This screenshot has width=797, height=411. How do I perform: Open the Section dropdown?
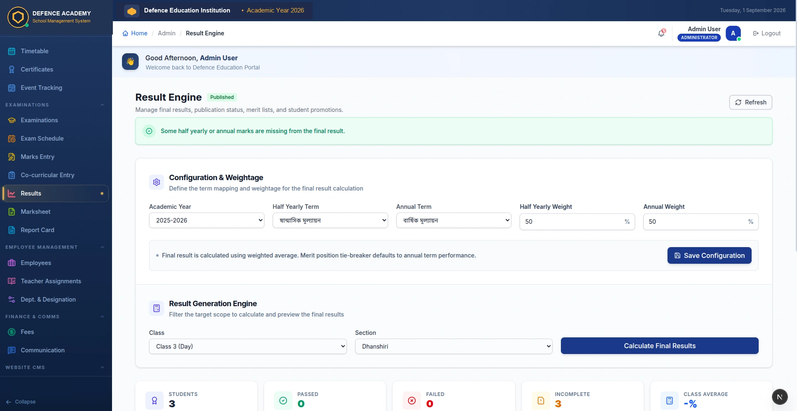[x=454, y=347]
